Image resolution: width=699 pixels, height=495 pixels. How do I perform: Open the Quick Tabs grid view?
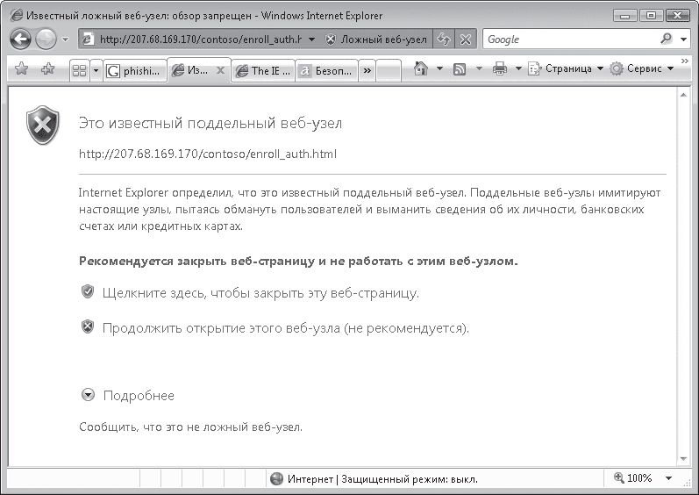(78, 70)
